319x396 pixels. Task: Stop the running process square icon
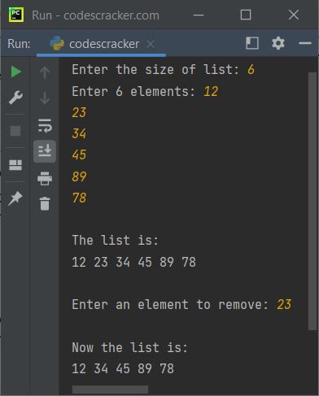click(x=15, y=131)
